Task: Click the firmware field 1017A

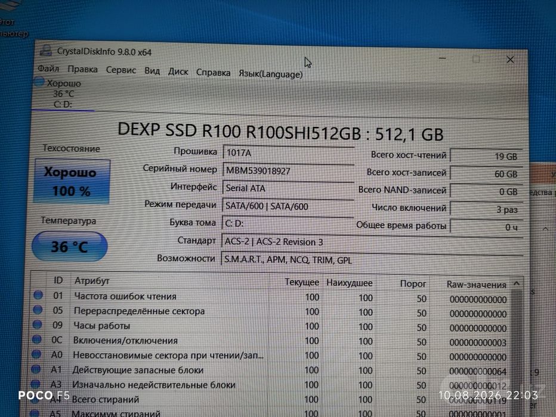Action: point(288,153)
